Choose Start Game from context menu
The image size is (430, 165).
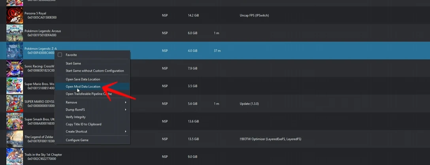point(73,63)
